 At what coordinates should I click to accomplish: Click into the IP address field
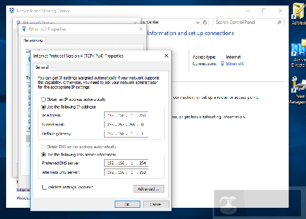pos(126,115)
